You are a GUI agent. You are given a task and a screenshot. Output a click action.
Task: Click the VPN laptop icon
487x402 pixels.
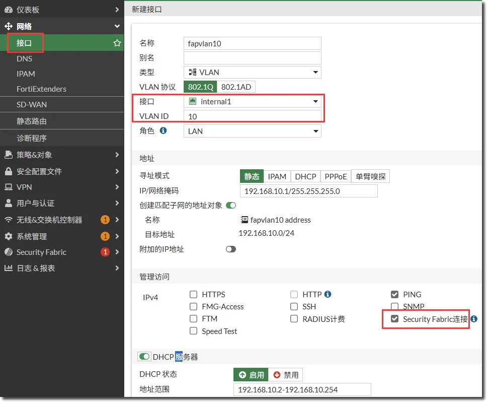pyautogui.click(x=9, y=187)
